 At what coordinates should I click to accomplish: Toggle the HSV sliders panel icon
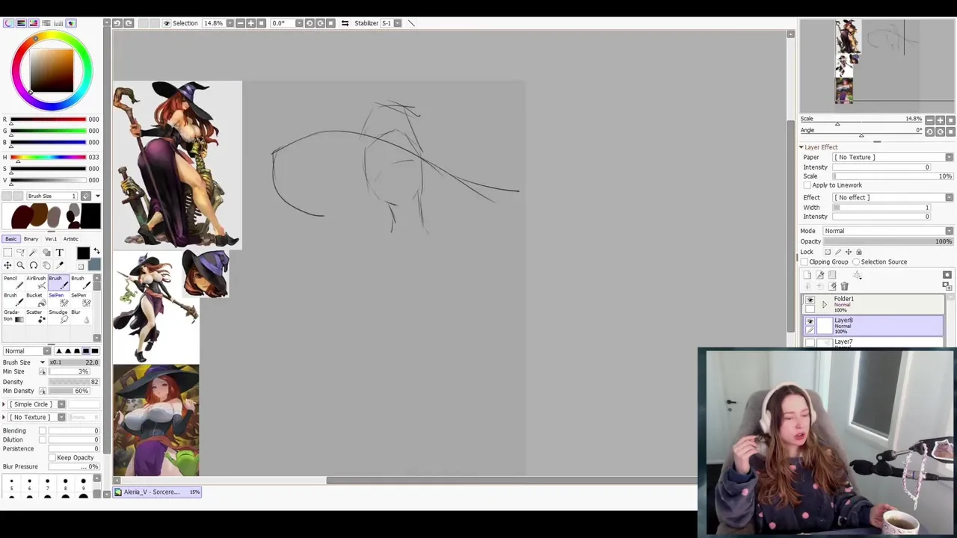coord(33,23)
